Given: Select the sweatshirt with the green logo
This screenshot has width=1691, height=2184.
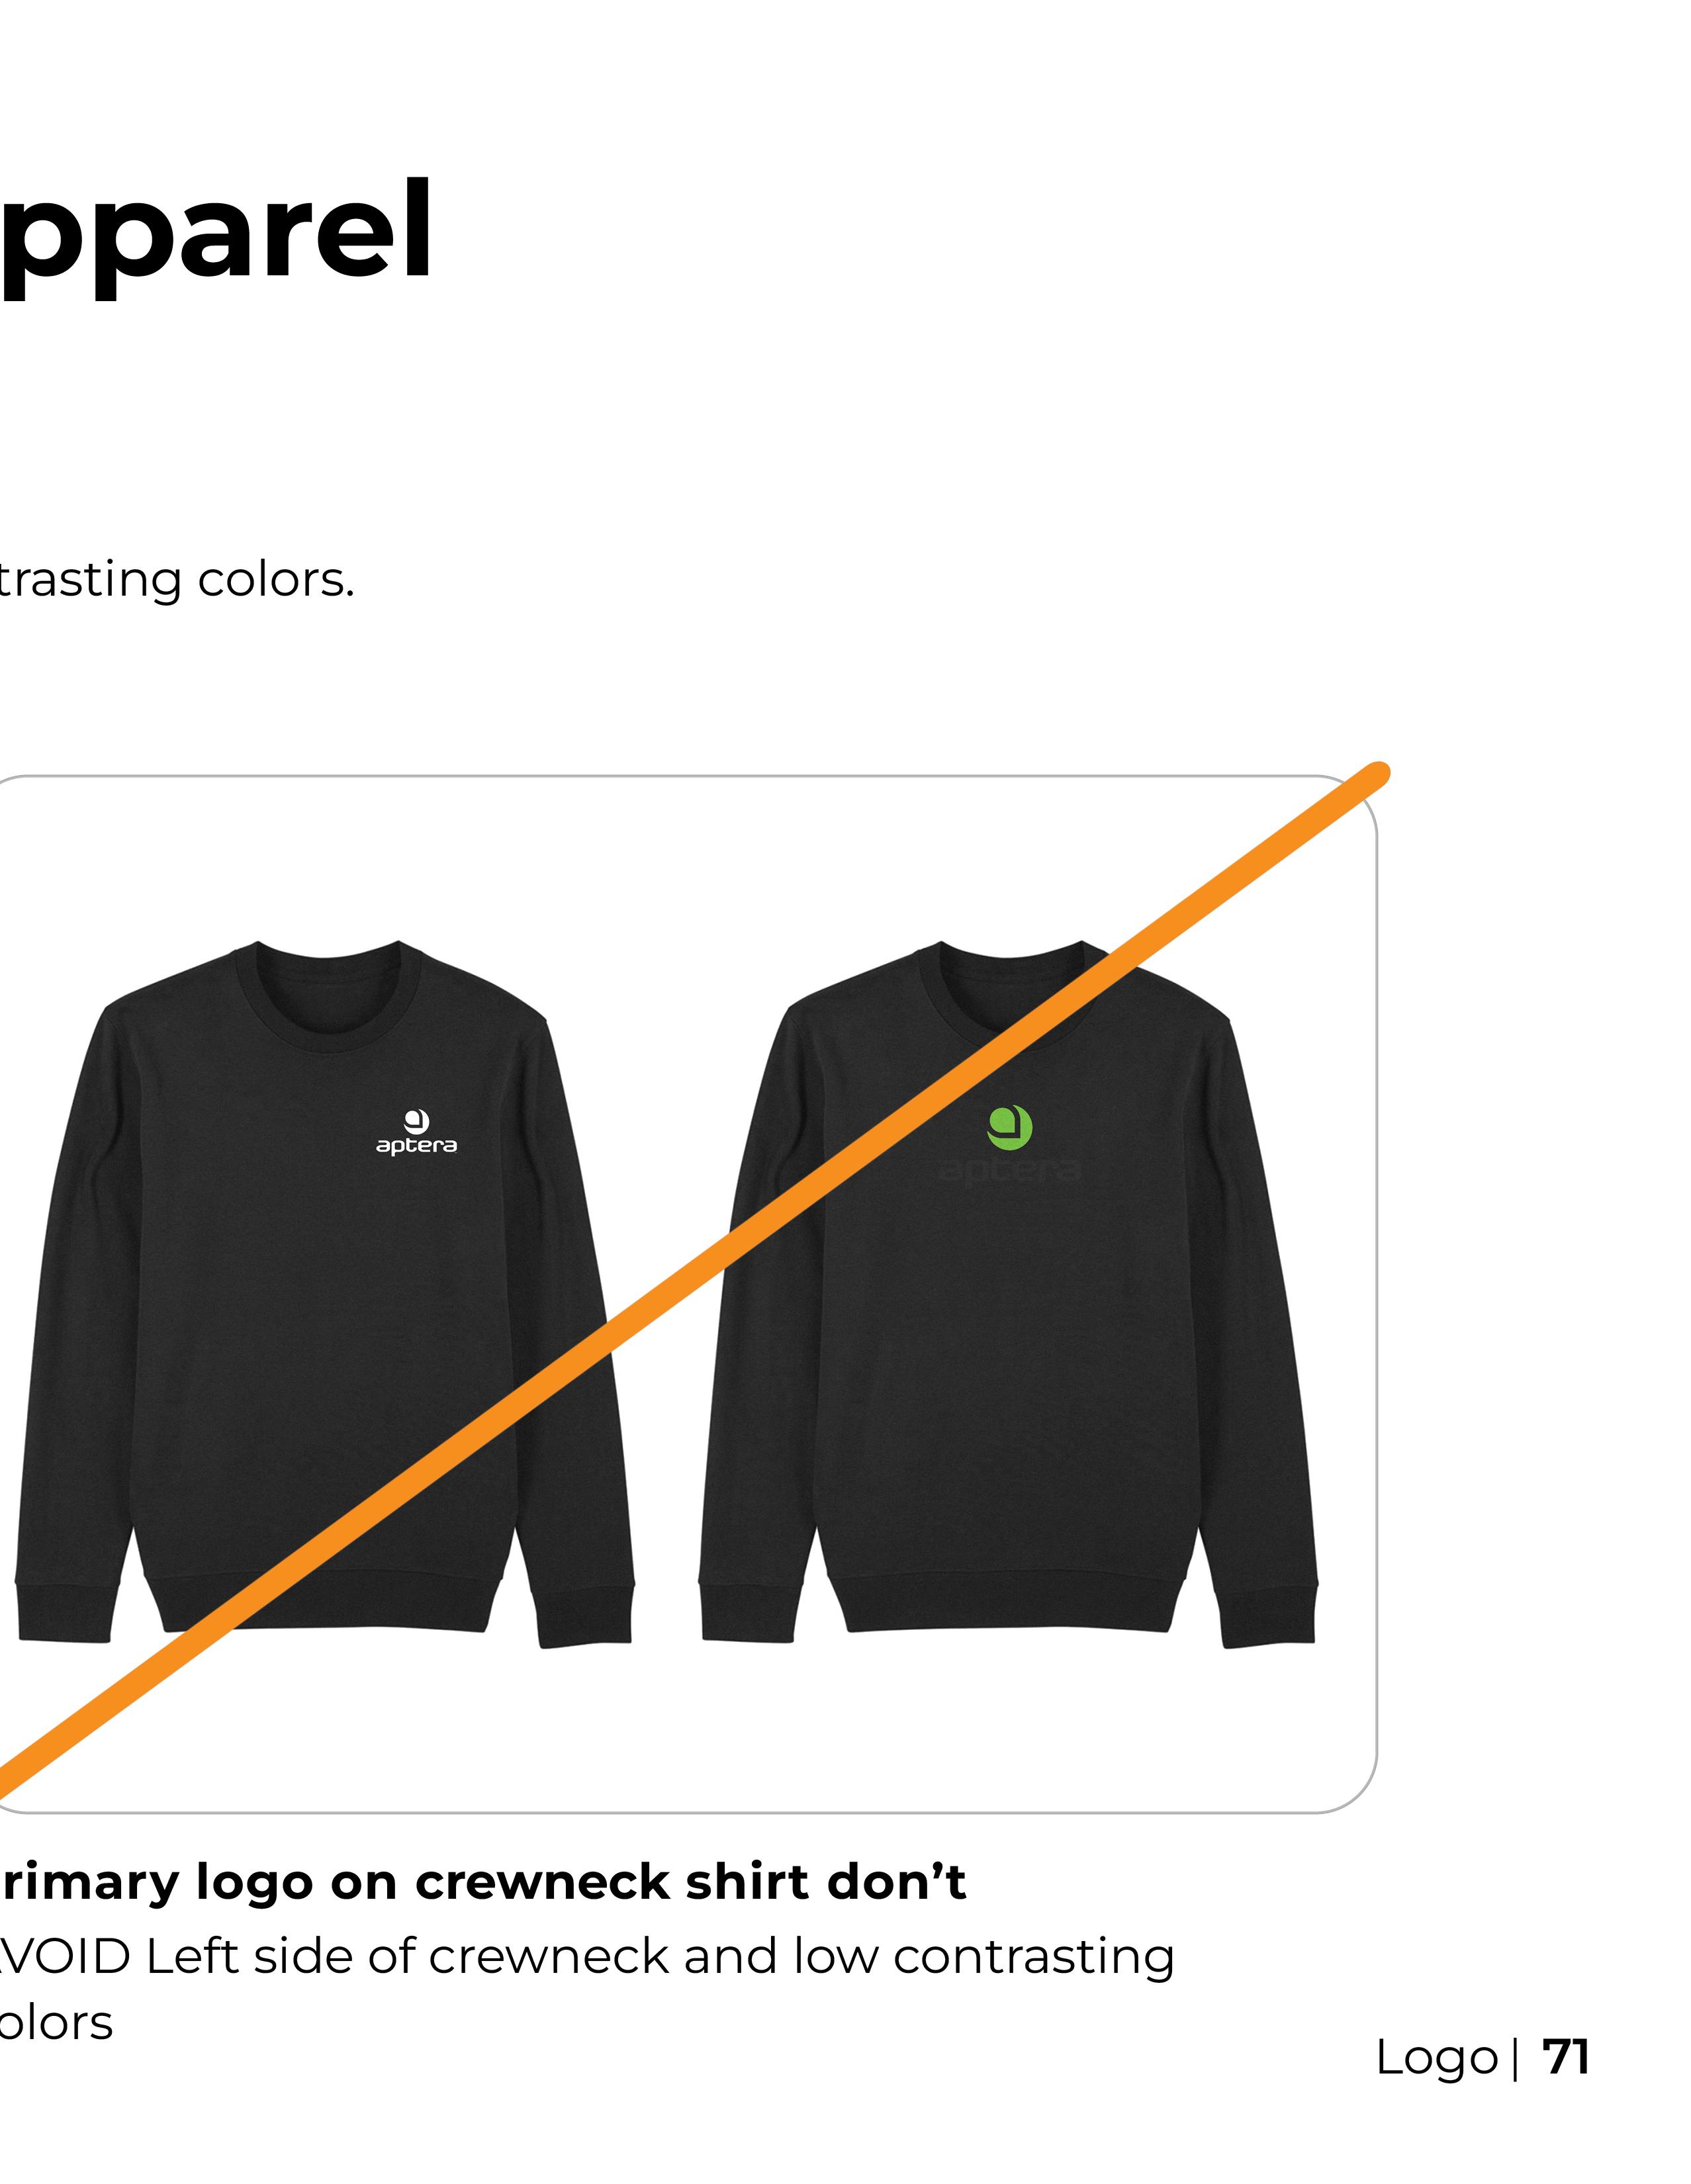Looking at the screenshot, I should pos(1008,1294).
